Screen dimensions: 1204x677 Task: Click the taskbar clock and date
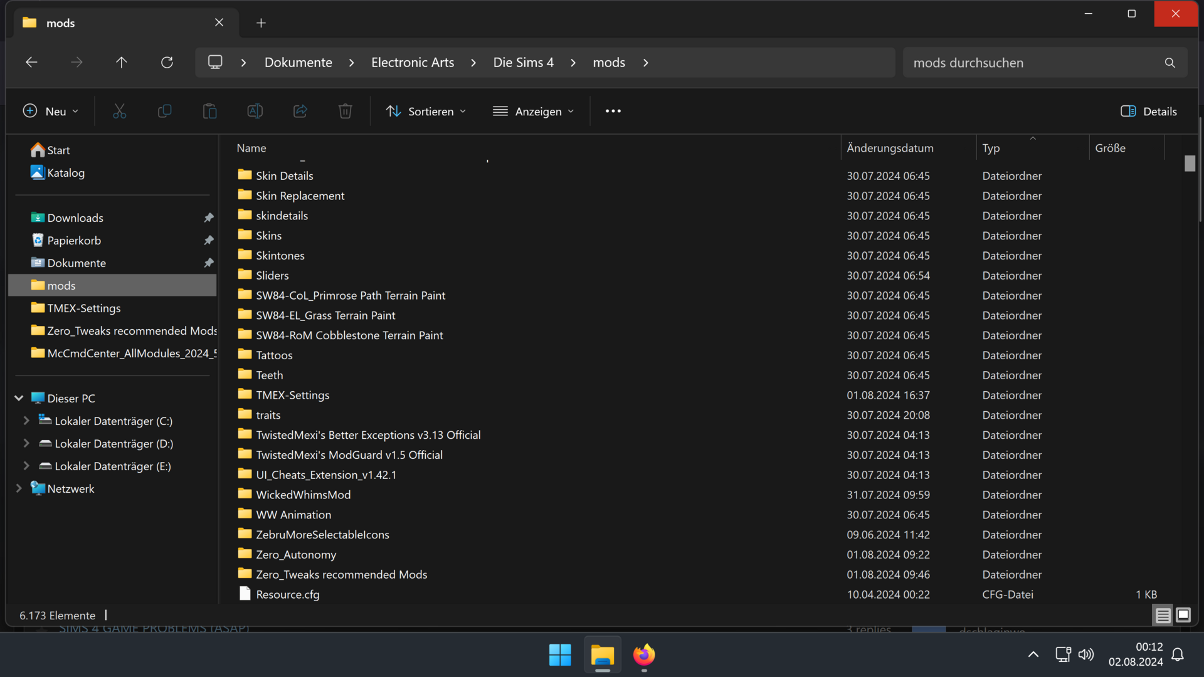point(1136,654)
